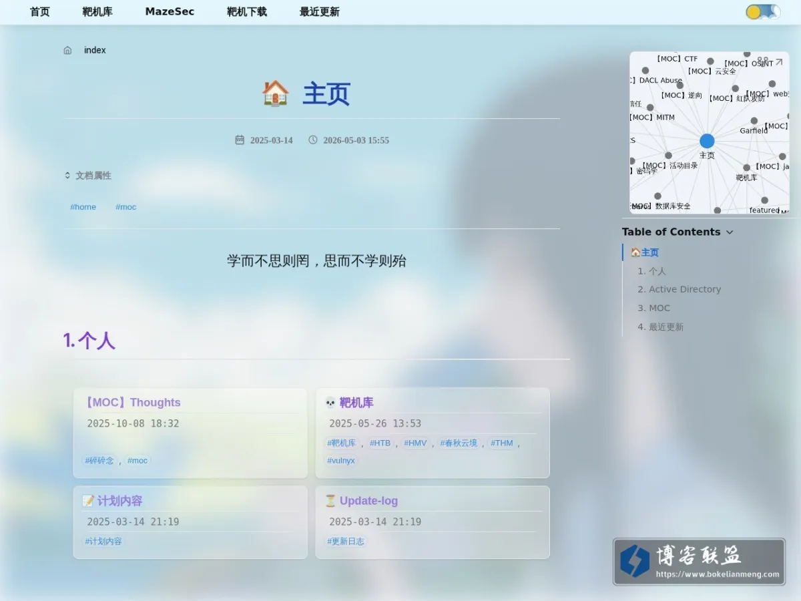Click the memo emoji on 计划内容 card
The height and width of the screenshot is (601, 801).
click(88, 501)
